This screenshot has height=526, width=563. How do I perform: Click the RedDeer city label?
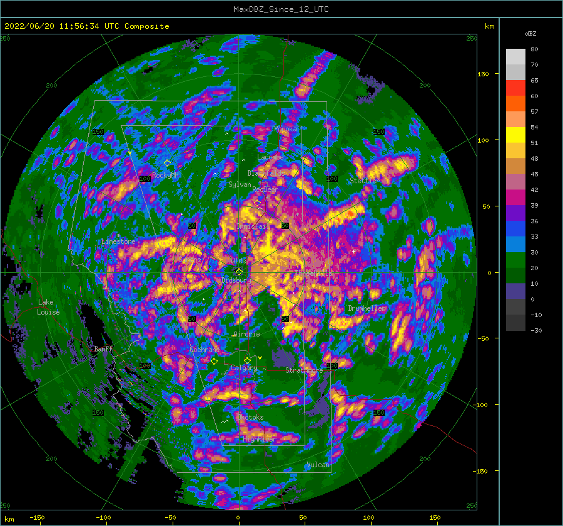[x=265, y=190]
